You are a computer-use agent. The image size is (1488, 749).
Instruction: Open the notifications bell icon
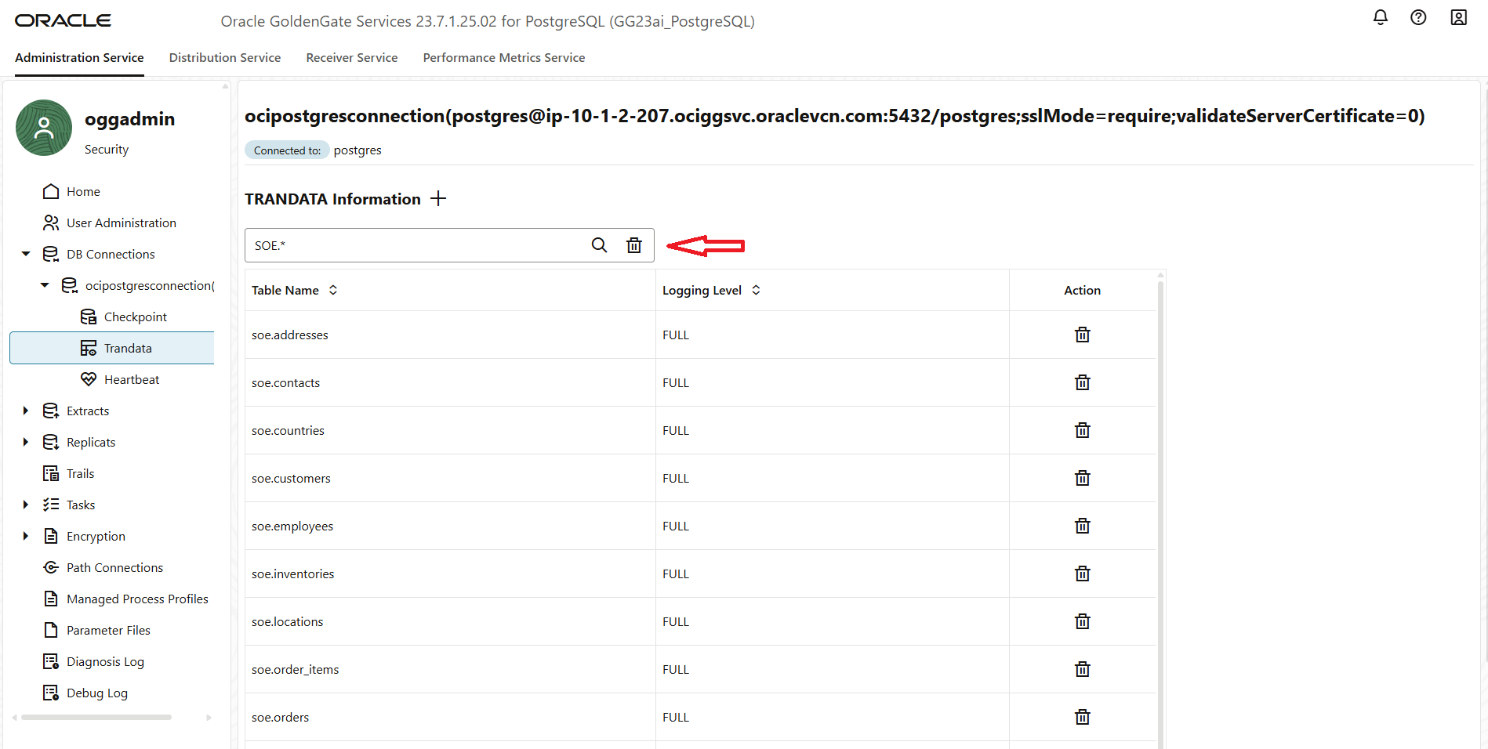(x=1381, y=17)
